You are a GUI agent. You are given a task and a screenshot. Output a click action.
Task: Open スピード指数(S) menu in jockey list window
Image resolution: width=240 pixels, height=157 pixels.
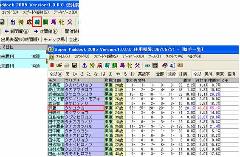pos(106,57)
